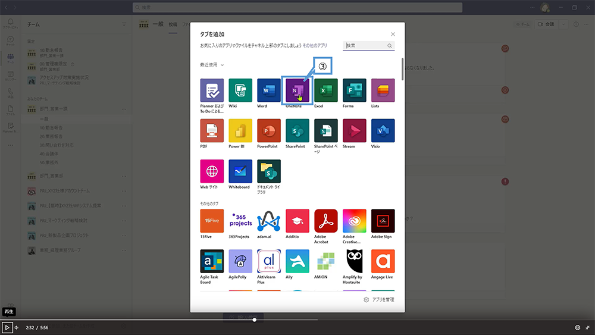Screen dimensions: 595x335
Task: Exit fullscreen with the player corner icon
Action: point(588,327)
